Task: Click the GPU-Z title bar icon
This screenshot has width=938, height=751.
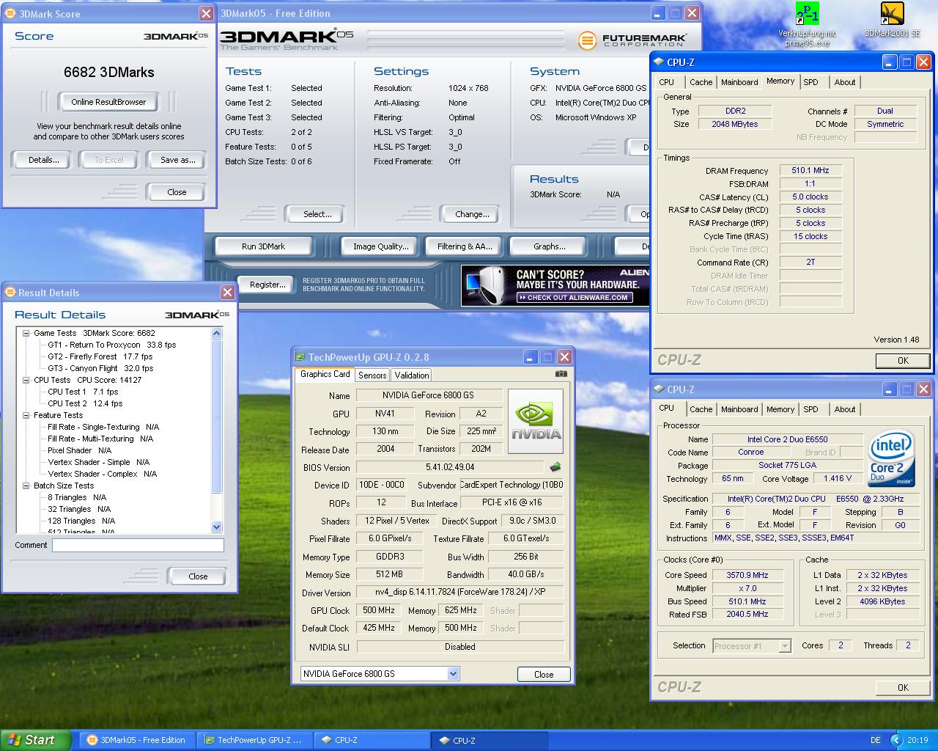Action: [x=300, y=357]
